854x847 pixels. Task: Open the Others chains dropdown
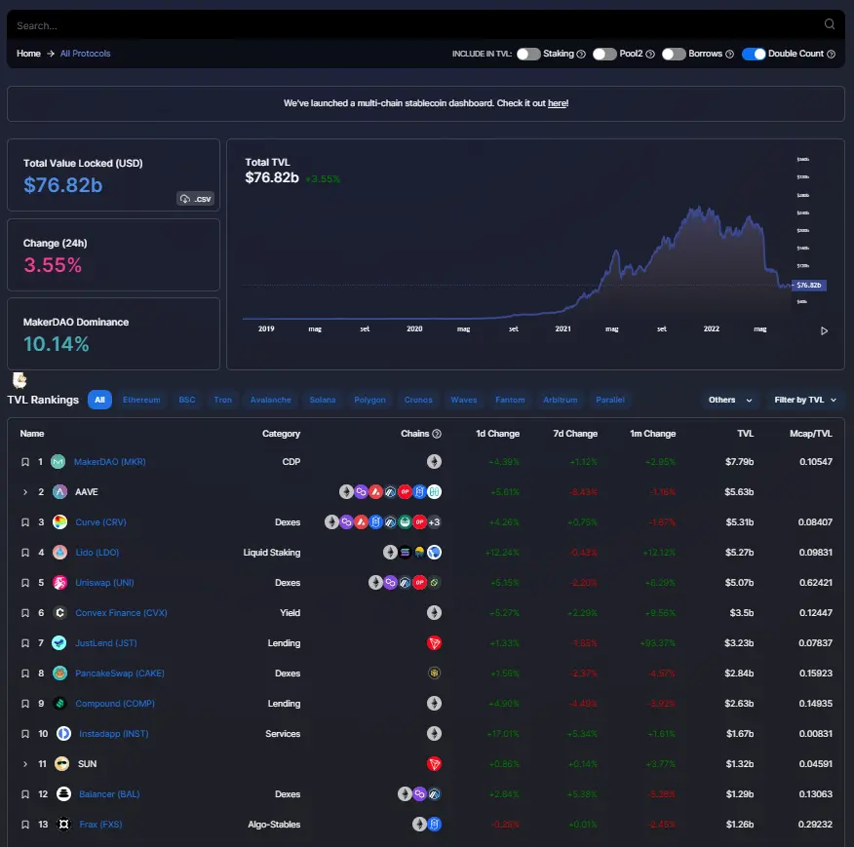tap(730, 400)
